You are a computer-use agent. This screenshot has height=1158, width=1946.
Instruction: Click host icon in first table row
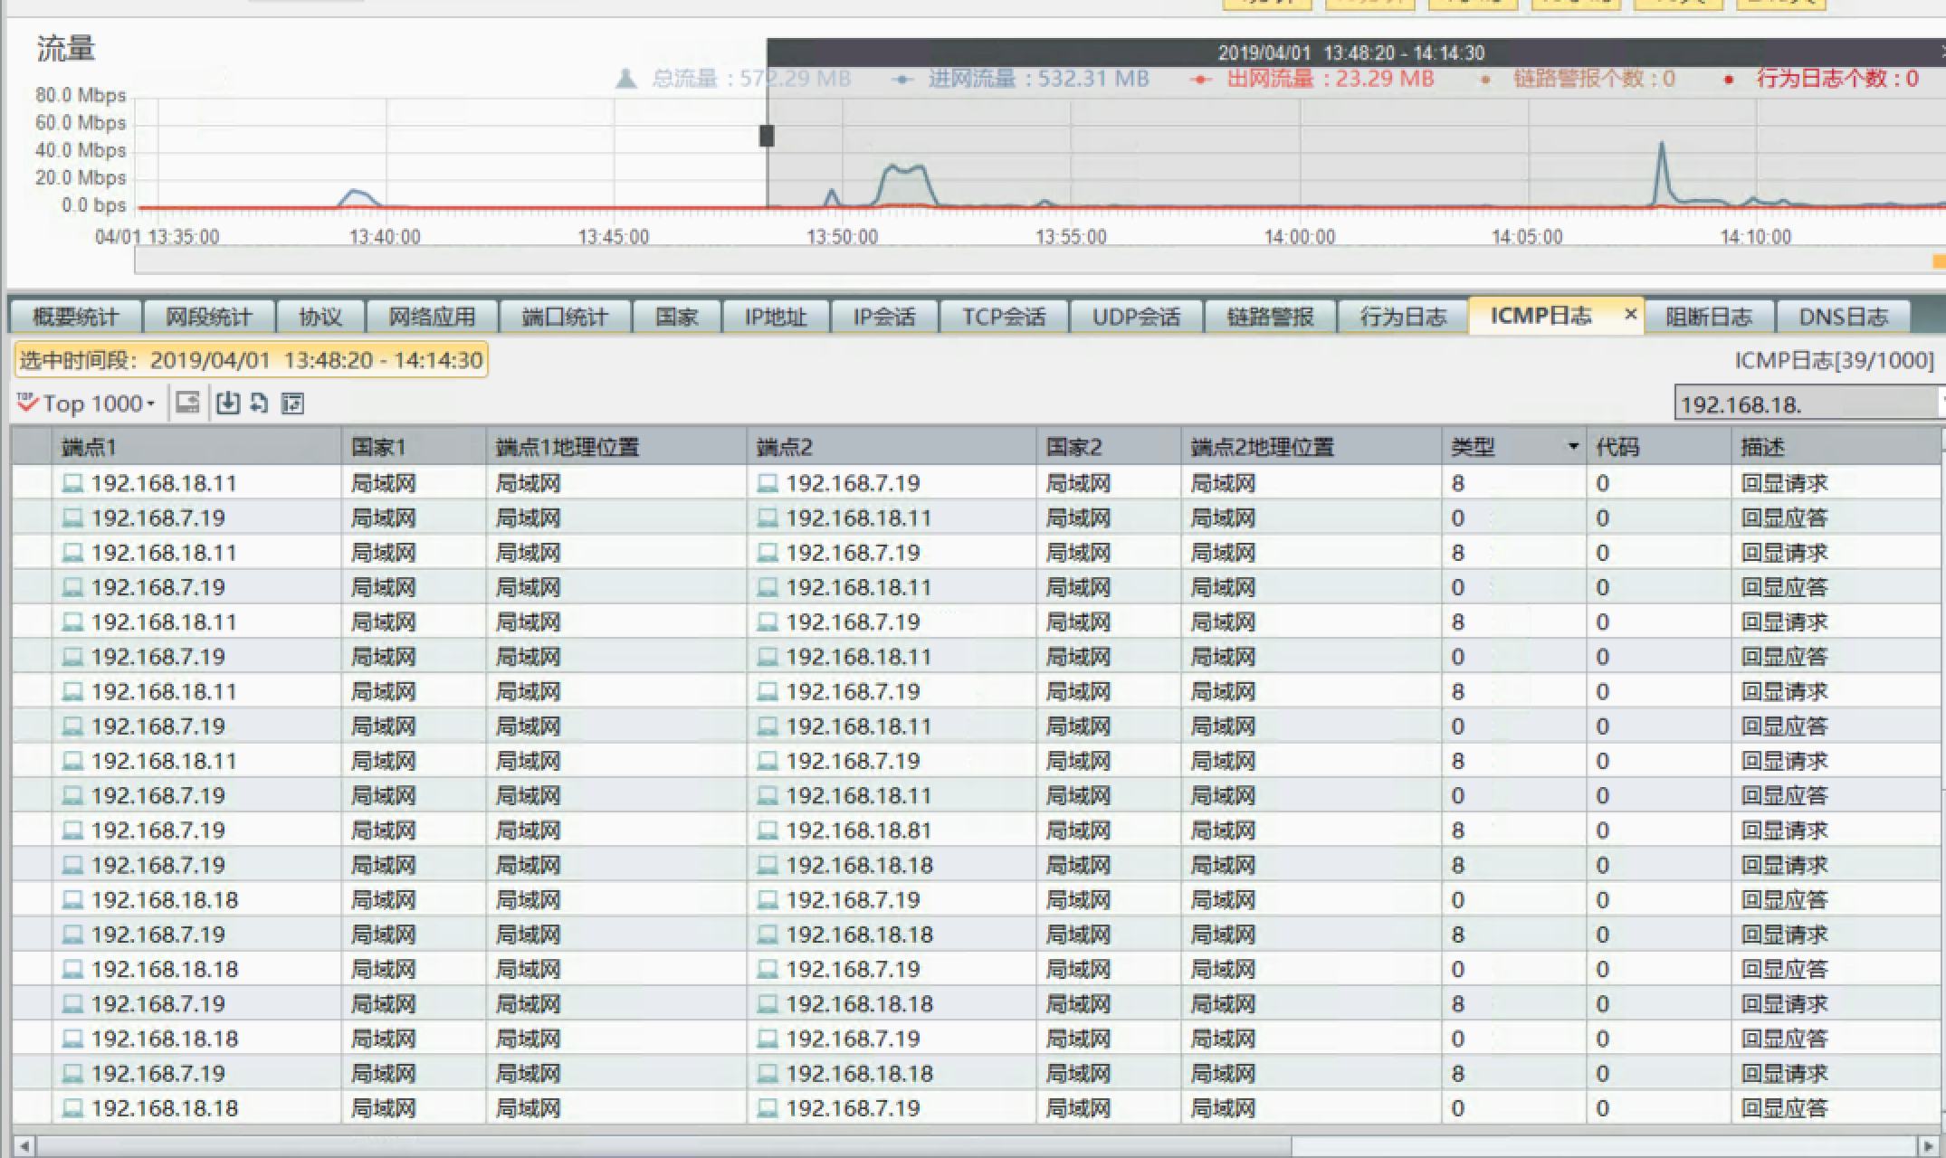coord(72,484)
